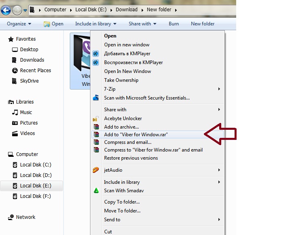Image resolution: width=304 pixels, height=235 pixels.
Task: Select Network in navigation pane
Action: click(25, 217)
